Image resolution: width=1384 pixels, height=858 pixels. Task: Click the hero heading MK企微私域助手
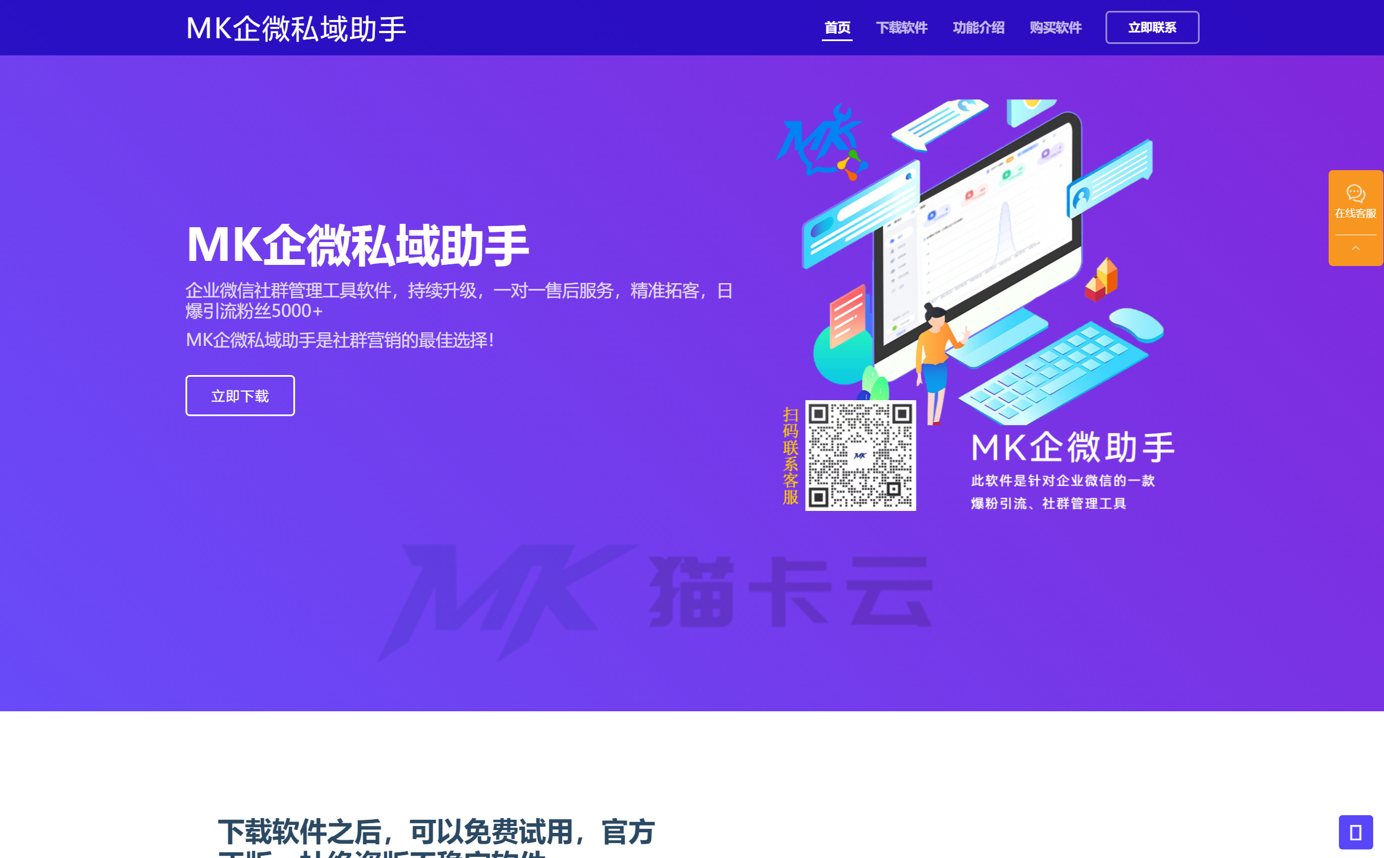357,245
